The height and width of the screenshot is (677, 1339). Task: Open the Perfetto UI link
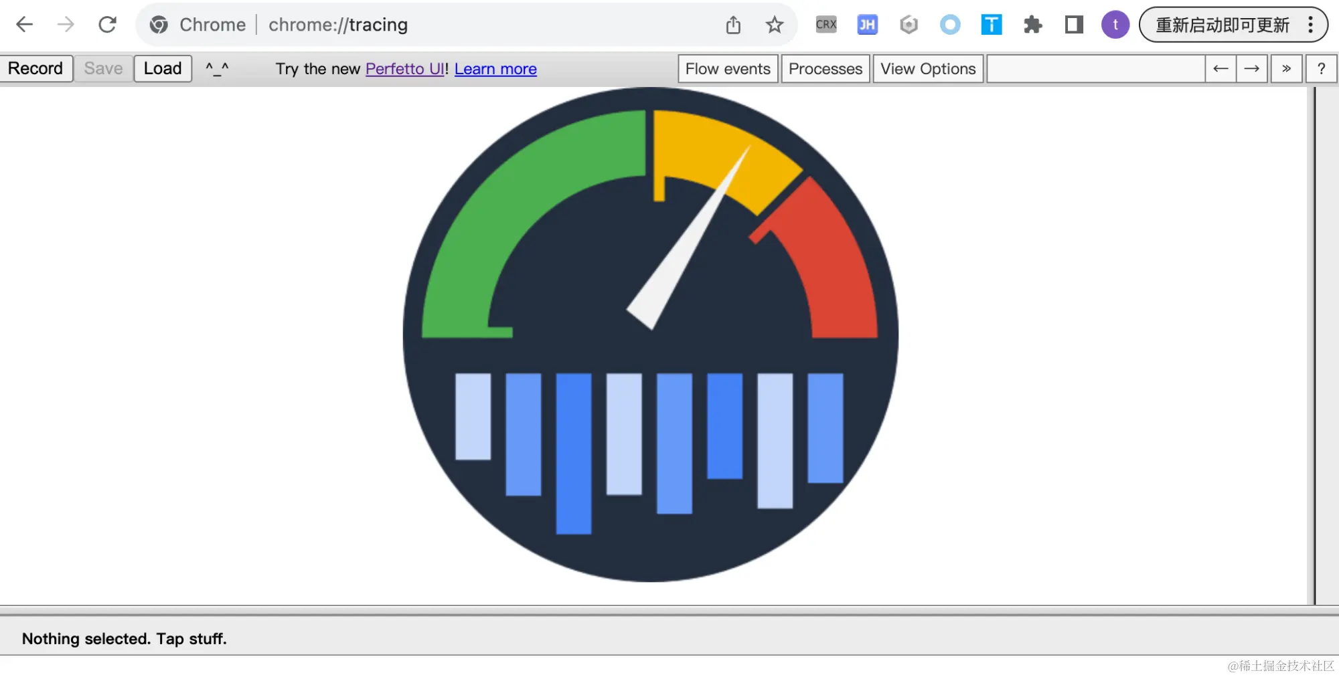pyautogui.click(x=404, y=69)
